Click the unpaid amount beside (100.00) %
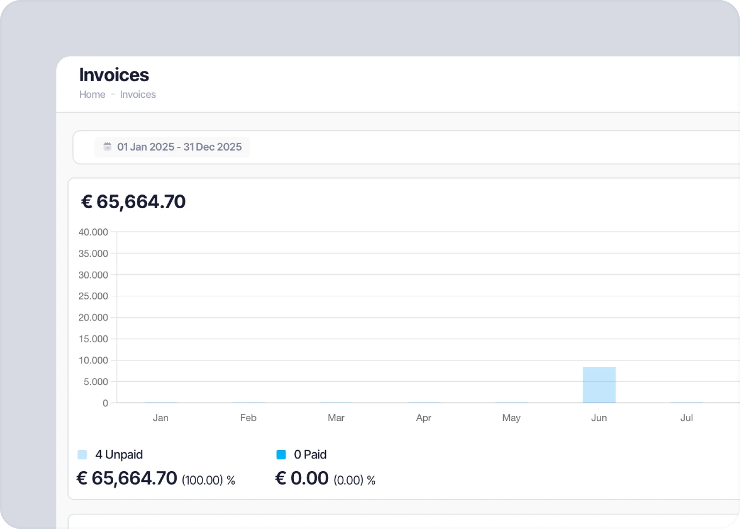 [x=127, y=478]
